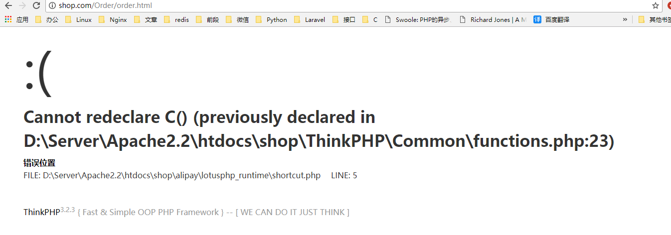
Task: View site information icon in address bar
Action: [x=53, y=5]
